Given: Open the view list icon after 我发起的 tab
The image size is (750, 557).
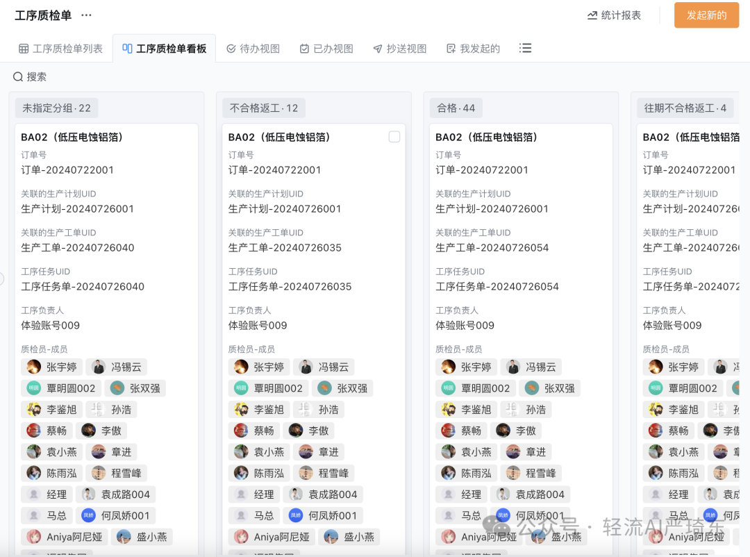Looking at the screenshot, I should 525,48.
